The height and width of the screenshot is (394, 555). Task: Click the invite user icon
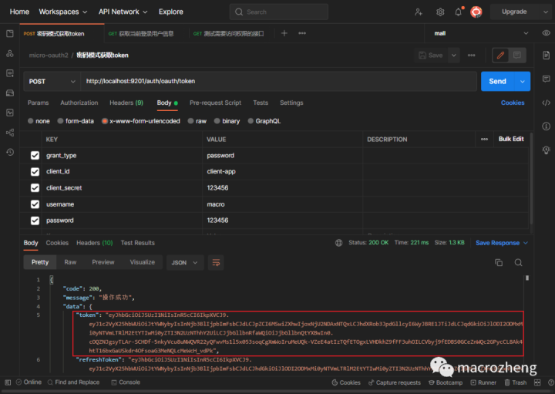click(x=419, y=12)
